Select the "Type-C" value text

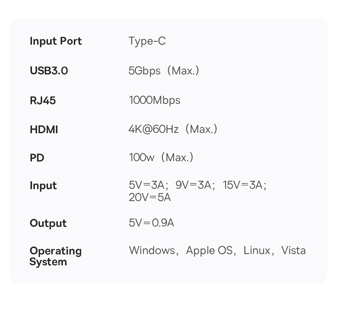click(147, 41)
